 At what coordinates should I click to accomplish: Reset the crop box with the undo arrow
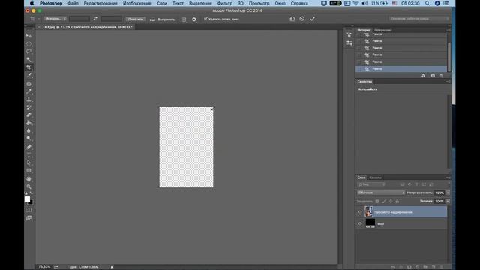click(x=292, y=19)
